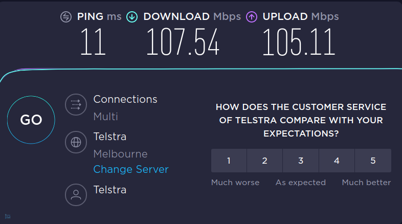Image resolution: width=402 pixels, height=224 pixels.
Task: Click the 105.11 upload result
Action: [x=299, y=42]
